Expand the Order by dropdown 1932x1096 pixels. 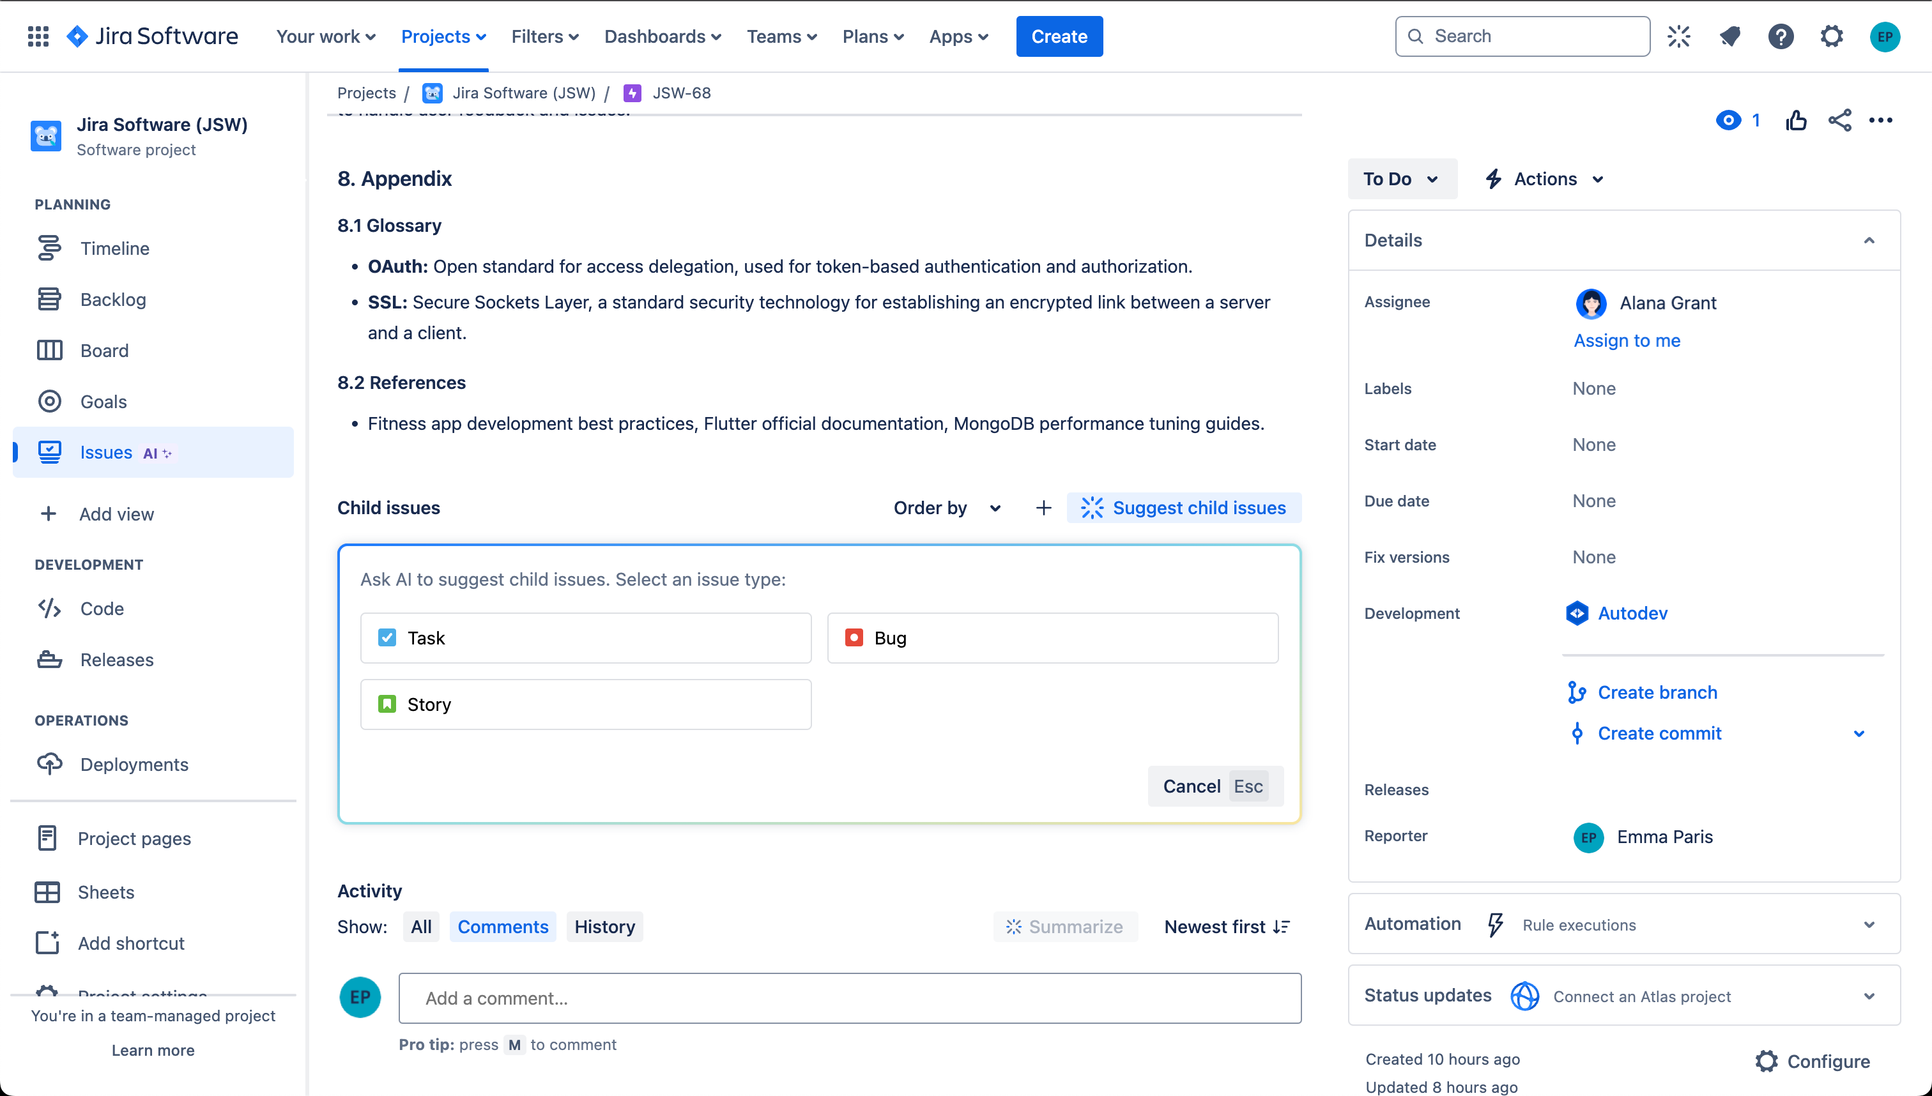(947, 508)
